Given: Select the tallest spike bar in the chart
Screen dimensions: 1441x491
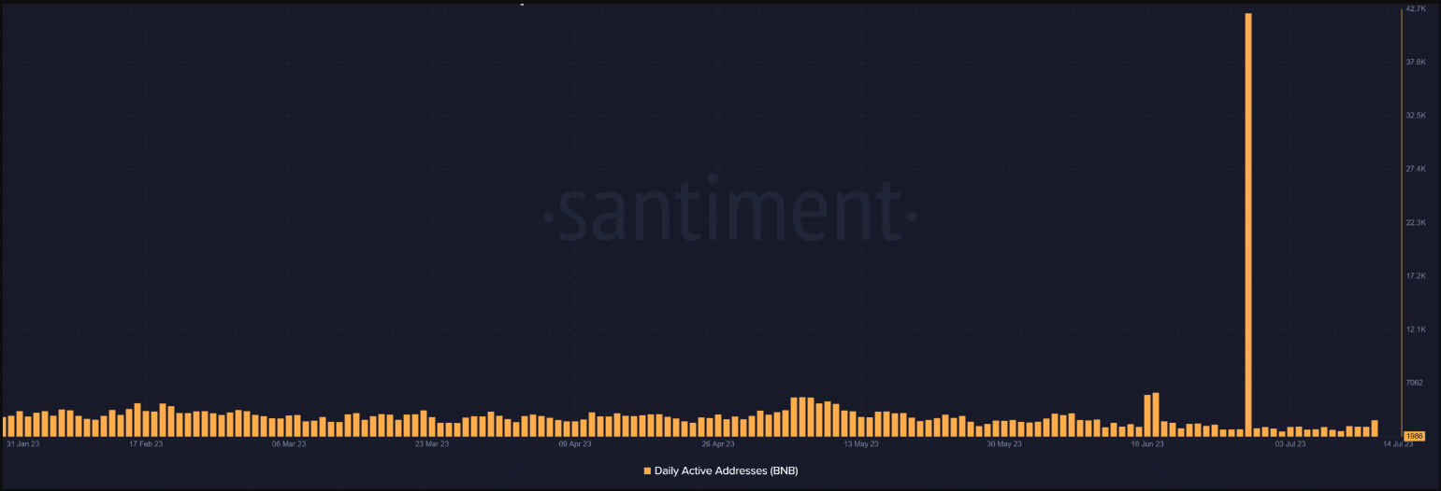Looking at the screenshot, I should coord(1248,225).
